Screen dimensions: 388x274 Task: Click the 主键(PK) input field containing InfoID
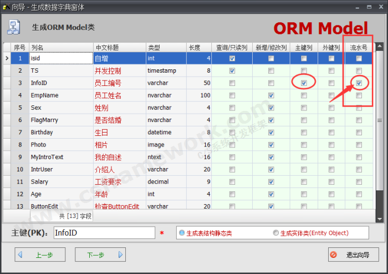(104, 233)
